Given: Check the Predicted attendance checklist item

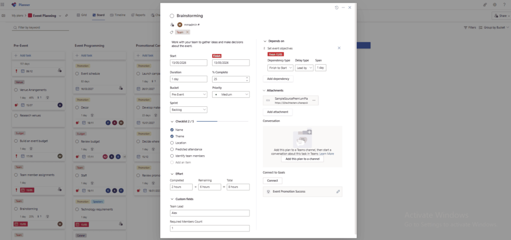Looking at the screenshot, I should (x=172, y=149).
